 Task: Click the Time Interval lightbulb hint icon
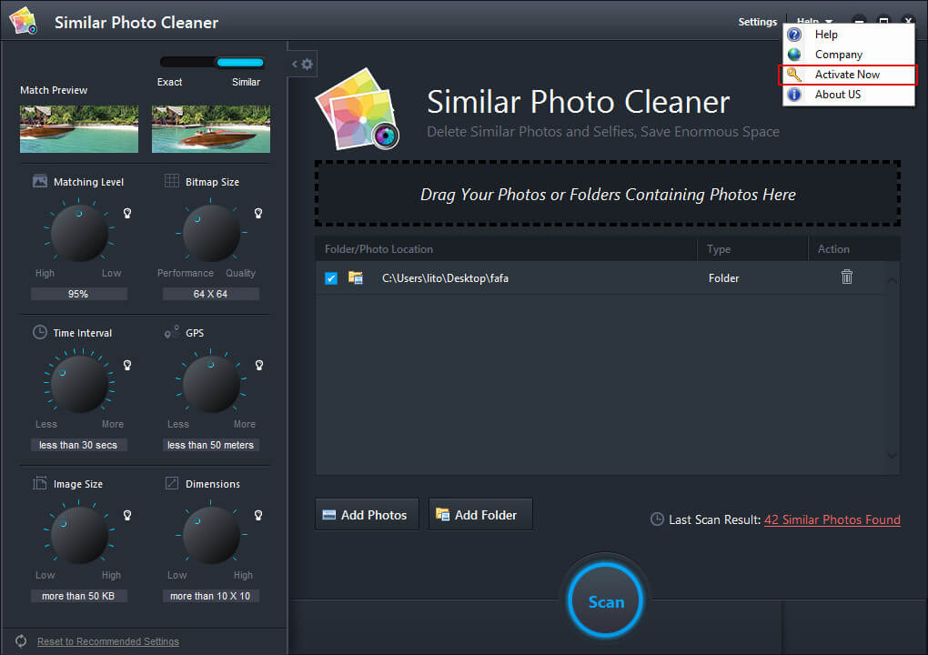tap(127, 365)
